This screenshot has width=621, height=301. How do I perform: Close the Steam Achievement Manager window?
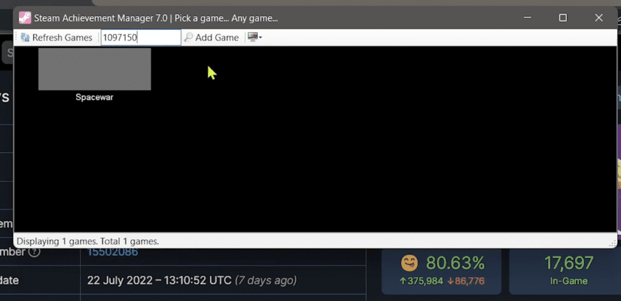pyautogui.click(x=599, y=18)
